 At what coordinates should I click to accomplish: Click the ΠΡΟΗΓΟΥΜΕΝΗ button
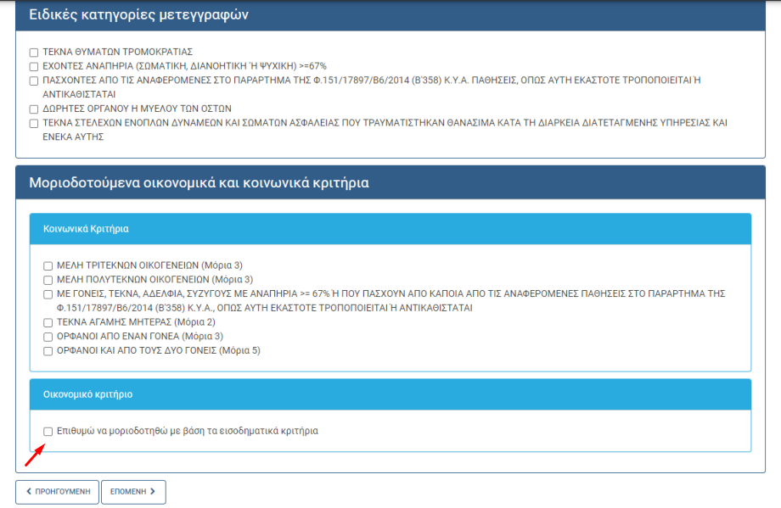pos(57,492)
